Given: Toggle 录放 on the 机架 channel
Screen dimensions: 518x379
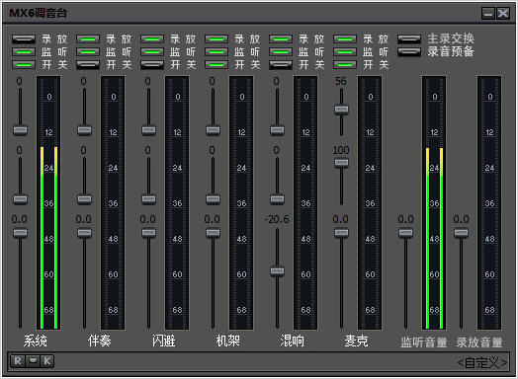Looking at the screenshot, I should (x=216, y=38).
